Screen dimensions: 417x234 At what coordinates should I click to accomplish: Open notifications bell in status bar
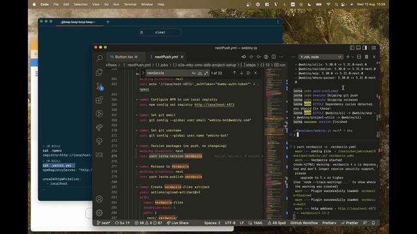pyautogui.click(x=373, y=223)
